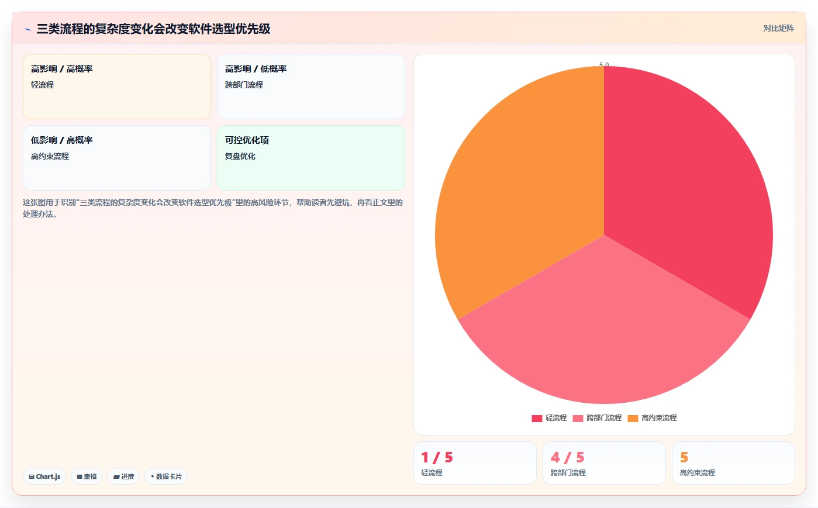Select the 高影响 / 高概率 card
Screen dimensions: 818x508
117,87
